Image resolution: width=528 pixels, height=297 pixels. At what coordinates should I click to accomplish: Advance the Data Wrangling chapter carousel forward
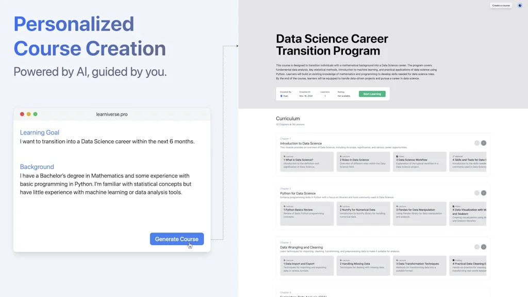[484, 246]
